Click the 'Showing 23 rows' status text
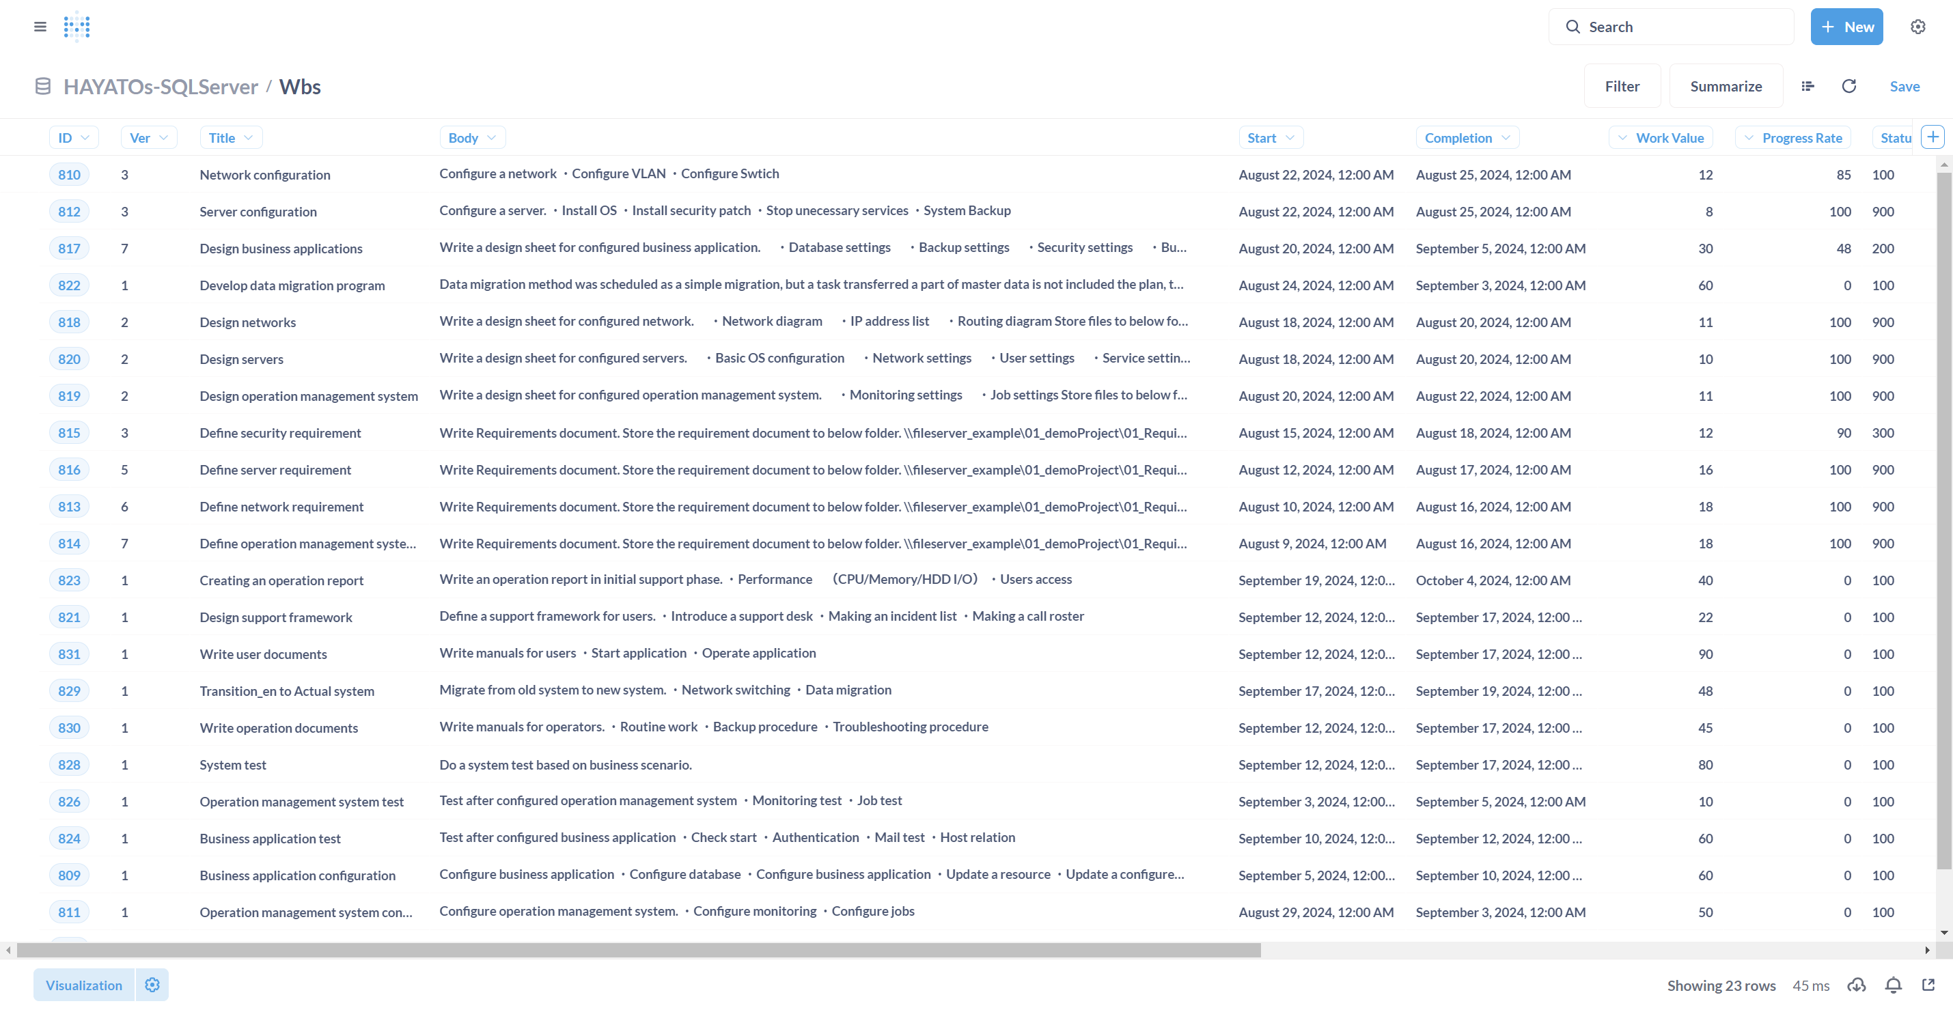Viewport: 1953px width, 1010px height. point(1721,985)
